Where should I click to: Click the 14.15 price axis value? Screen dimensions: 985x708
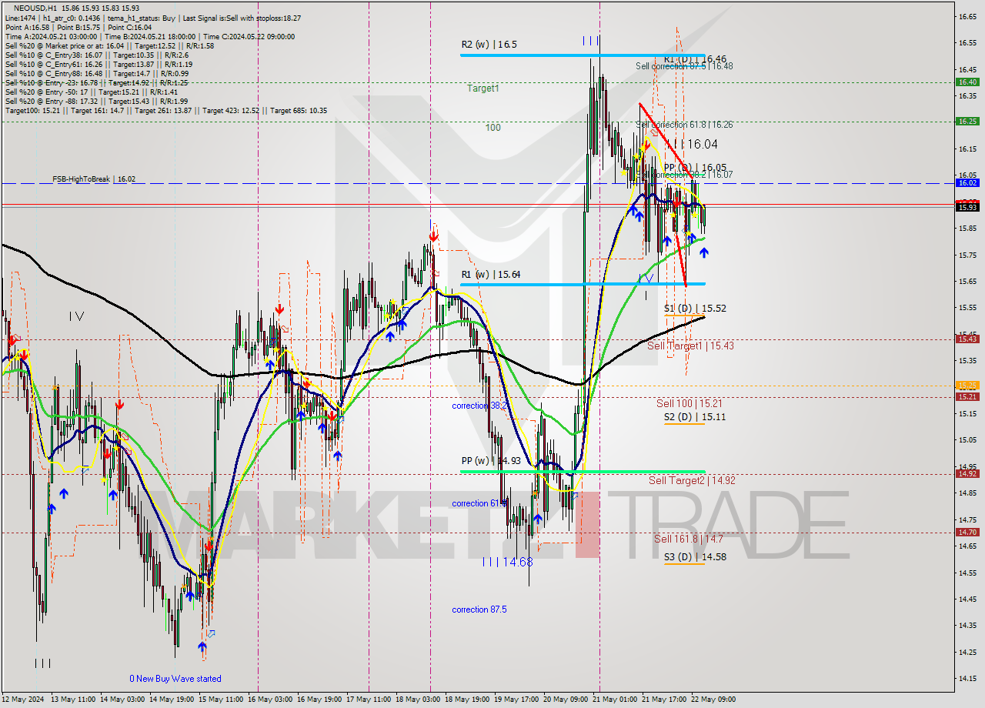[x=967, y=678]
